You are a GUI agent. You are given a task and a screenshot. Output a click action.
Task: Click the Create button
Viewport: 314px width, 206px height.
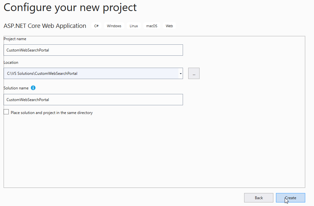[290, 198]
